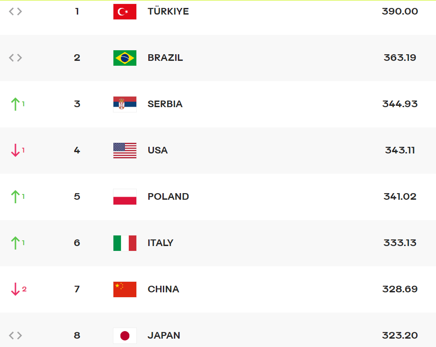This screenshot has height=347, width=436.
Task: Click the Brazil flag icon
Action: tap(125, 58)
